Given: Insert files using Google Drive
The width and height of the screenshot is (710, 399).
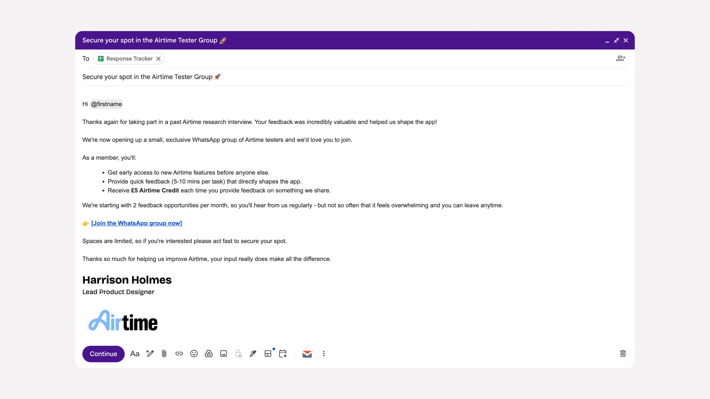Looking at the screenshot, I should [x=209, y=354].
